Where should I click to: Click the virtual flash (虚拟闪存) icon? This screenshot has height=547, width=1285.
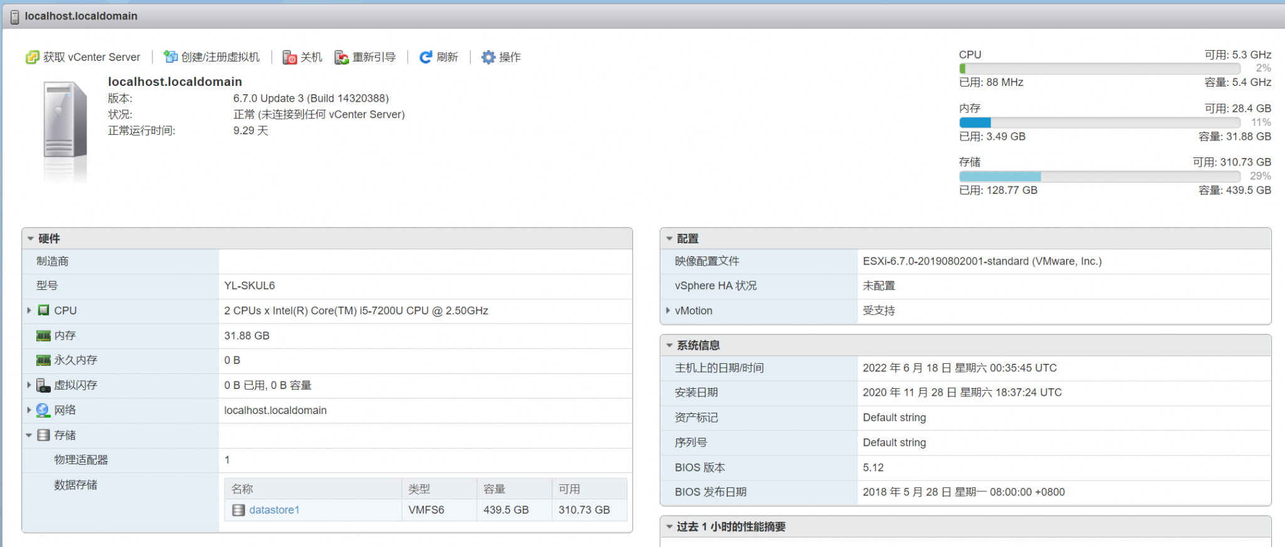[x=43, y=385]
